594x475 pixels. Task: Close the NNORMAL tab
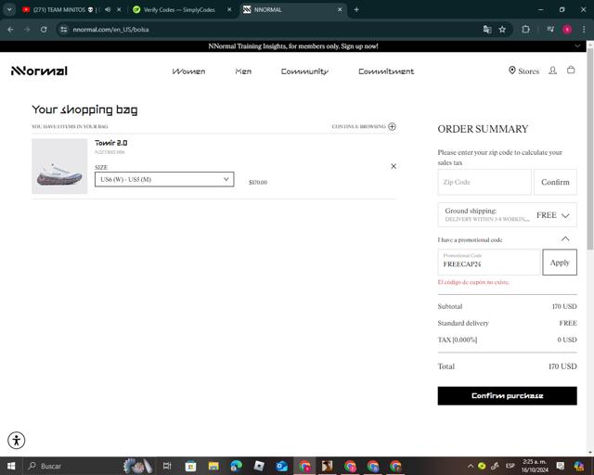[x=340, y=9]
